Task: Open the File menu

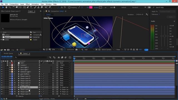Action: 2,4
